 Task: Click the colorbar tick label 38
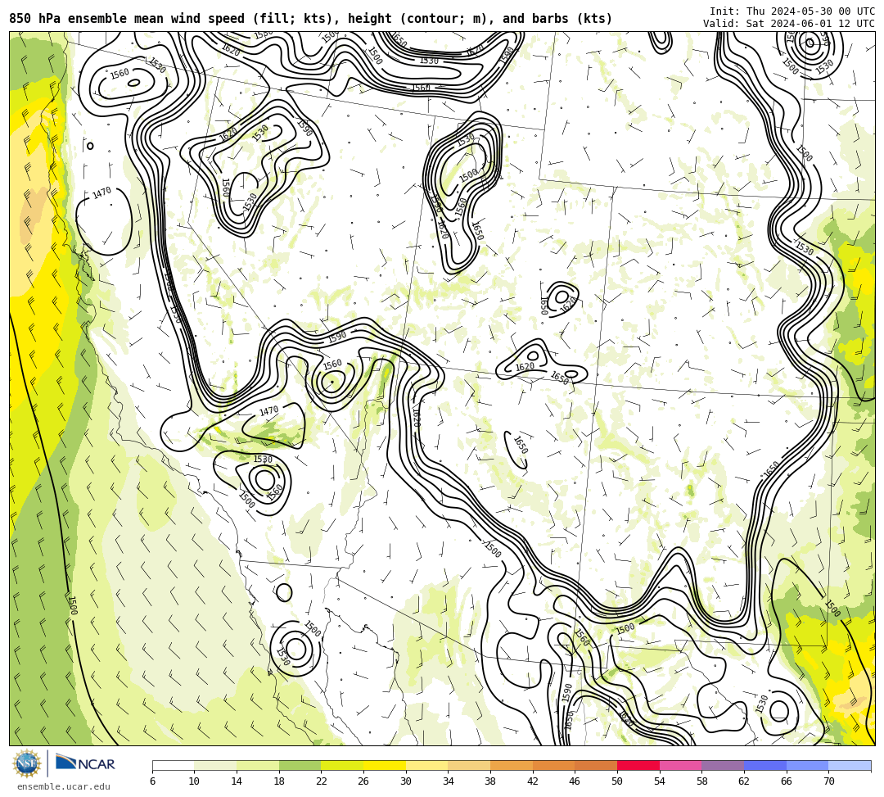(490, 781)
